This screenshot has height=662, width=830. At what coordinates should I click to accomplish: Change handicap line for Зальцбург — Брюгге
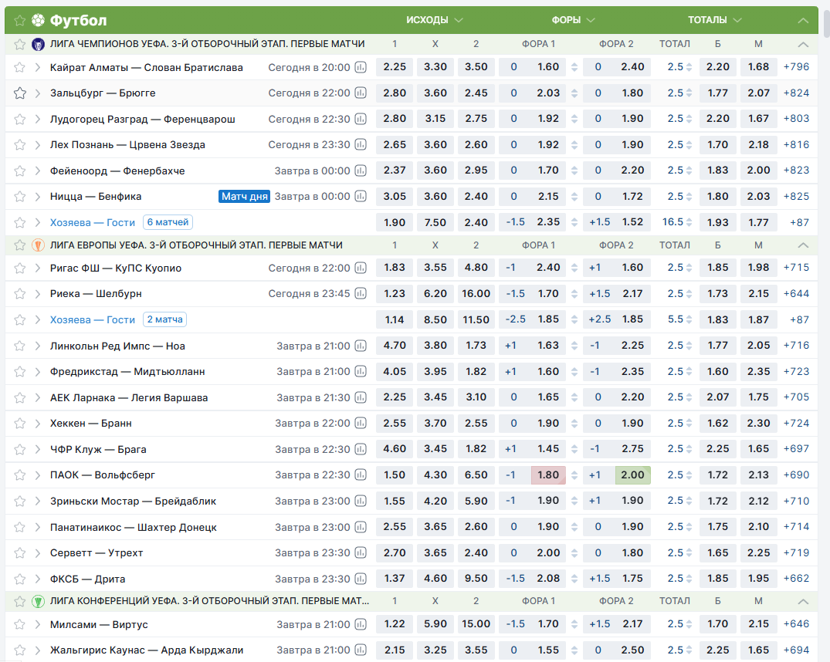tap(574, 93)
